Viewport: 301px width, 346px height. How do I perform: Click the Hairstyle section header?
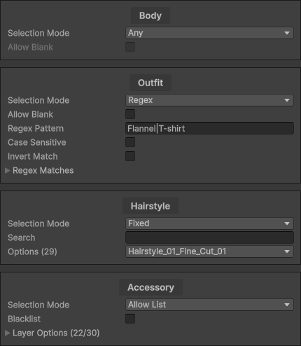pos(150,206)
